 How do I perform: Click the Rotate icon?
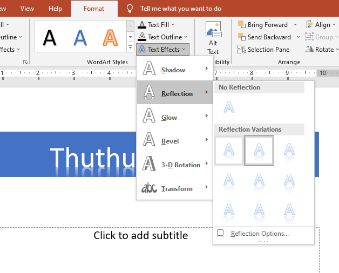[x=309, y=49]
